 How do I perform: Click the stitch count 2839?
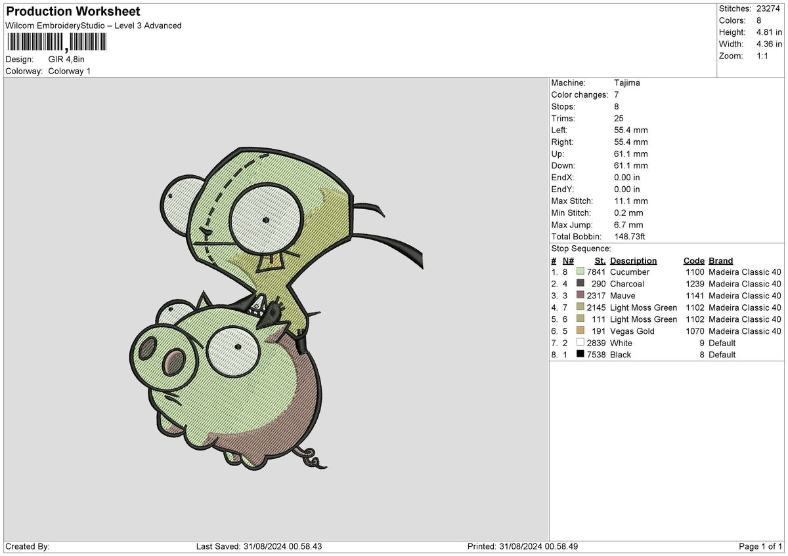click(x=596, y=342)
